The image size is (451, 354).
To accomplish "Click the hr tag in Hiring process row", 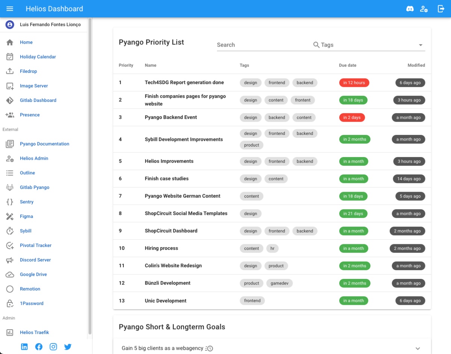I will (272, 248).
